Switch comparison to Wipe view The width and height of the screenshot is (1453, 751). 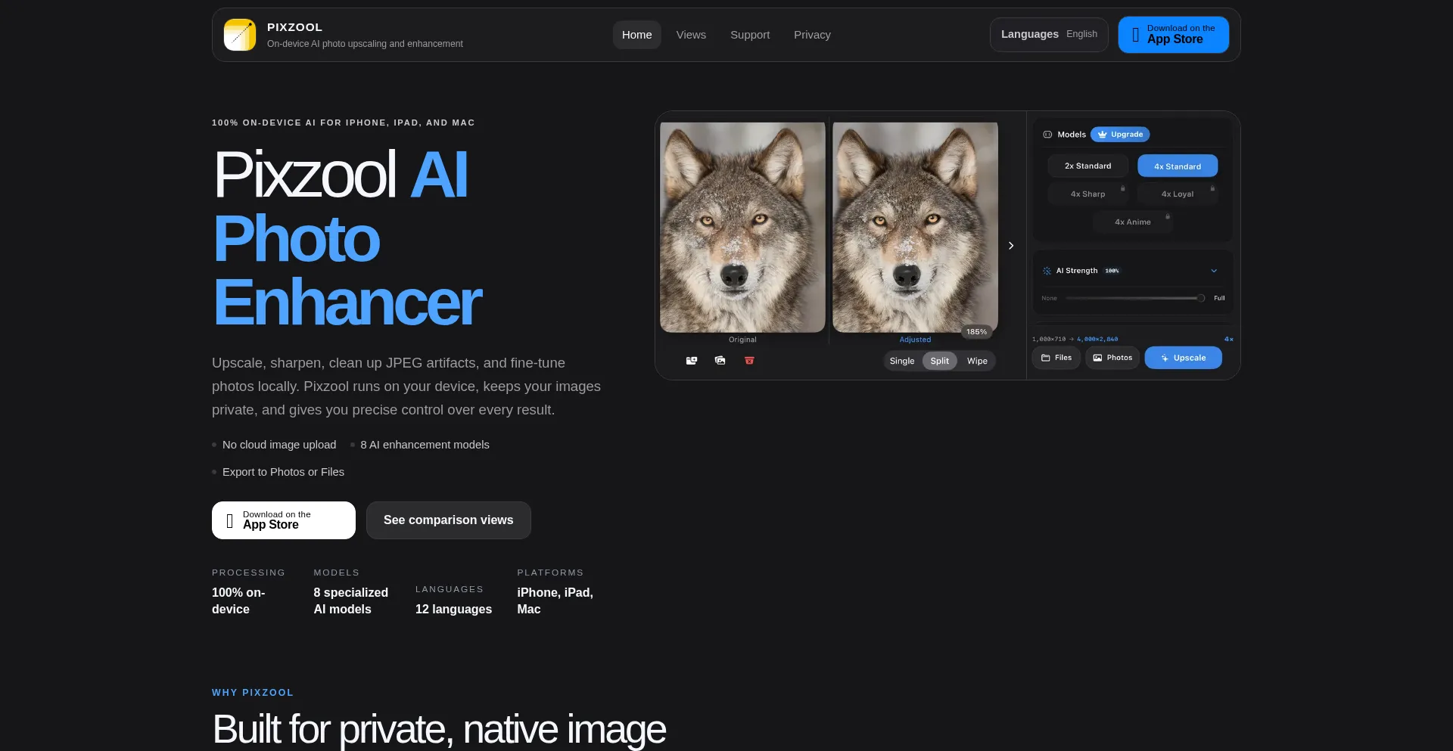(977, 361)
